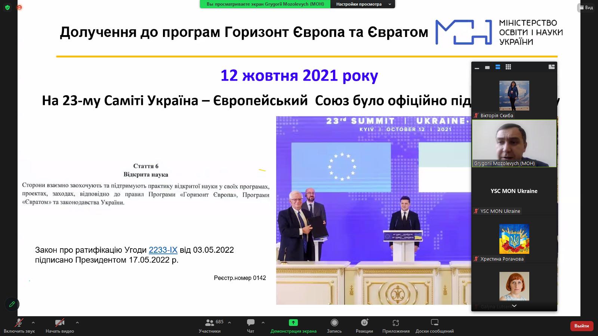Screen dimensions: 598x336
Task: Switch to single-thumbnail video view
Action: [x=487, y=67]
